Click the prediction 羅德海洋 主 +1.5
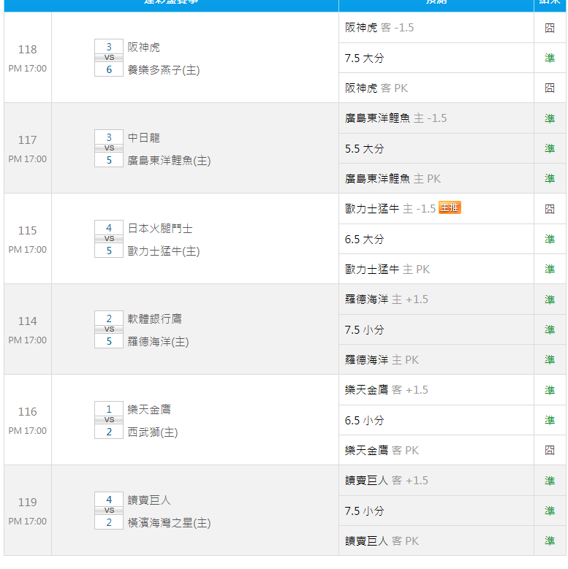This screenshot has width=568, height=569. (387, 299)
